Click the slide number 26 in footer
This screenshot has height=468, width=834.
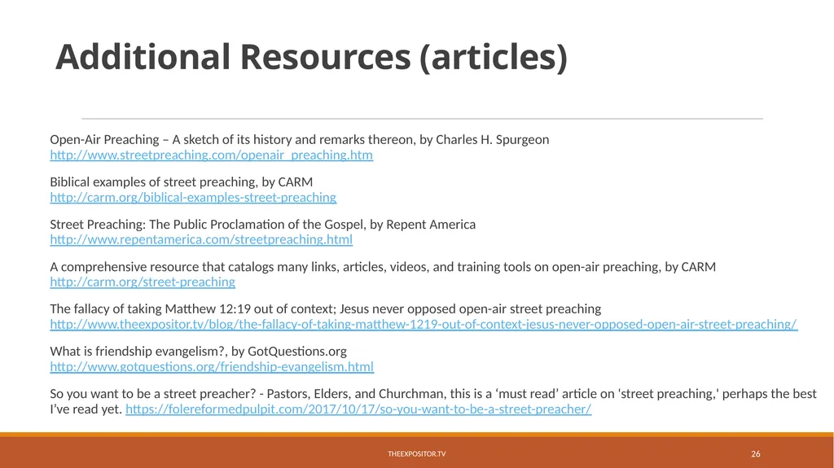point(755,453)
